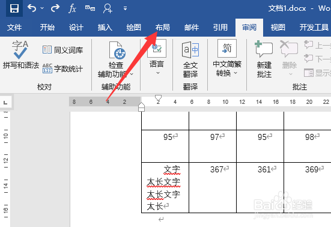Viewport: 331px width, 227px height.
Task: Click the table cell containing 97
Action: pos(213,146)
